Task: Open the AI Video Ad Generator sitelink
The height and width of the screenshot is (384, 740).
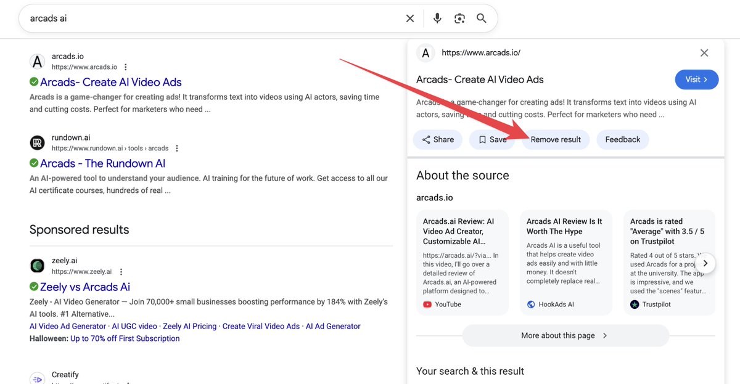Action: tap(68, 326)
